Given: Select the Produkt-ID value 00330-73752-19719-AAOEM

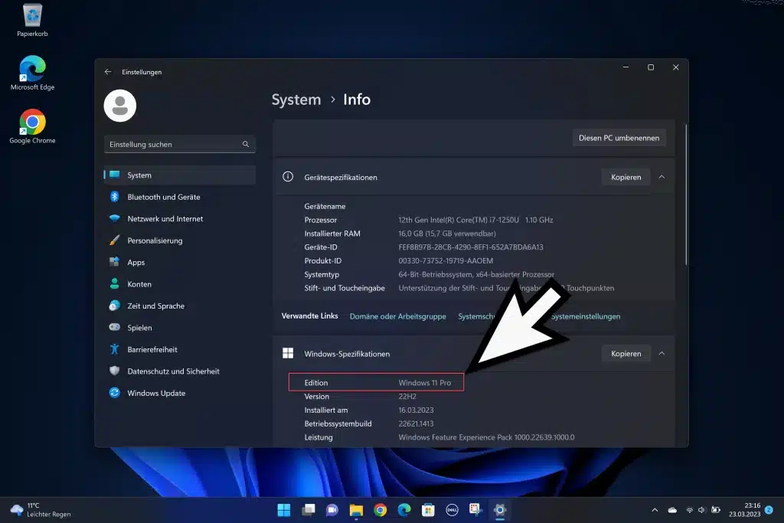Looking at the screenshot, I should pyautogui.click(x=446, y=260).
